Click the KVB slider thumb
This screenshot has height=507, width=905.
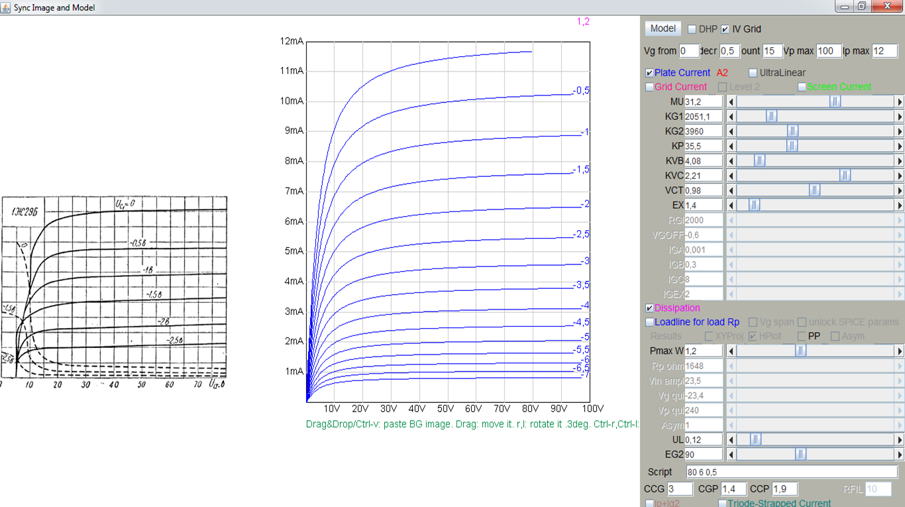point(760,160)
